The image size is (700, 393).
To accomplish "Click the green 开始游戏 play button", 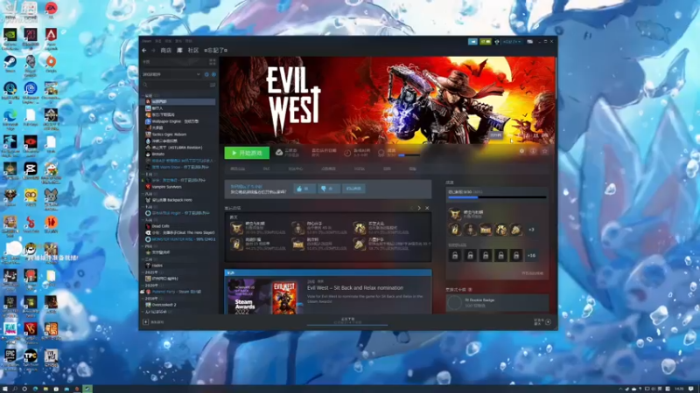I will [247, 153].
